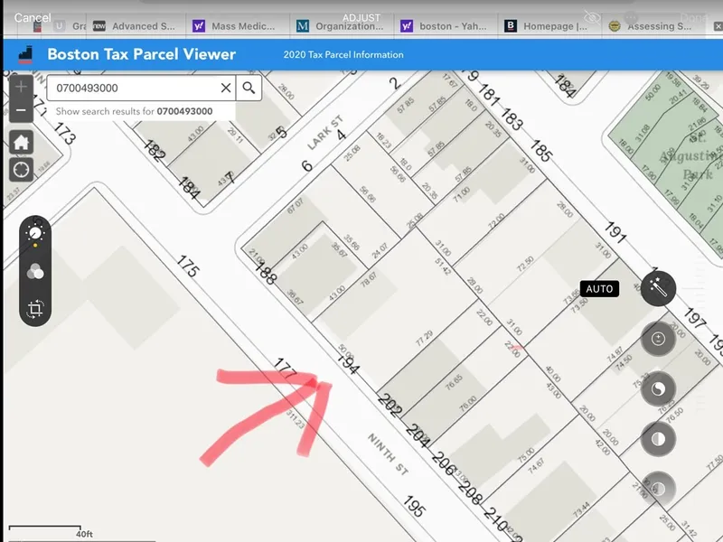Zoom out on the parcel map
The height and width of the screenshot is (542, 723).
tap(21, 110)
